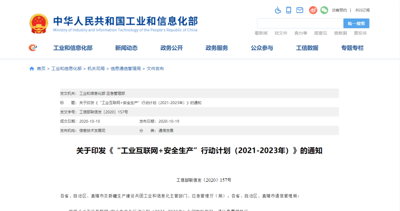400x211 pixels.
Task: Select the 看新闻 search shortcut
Action: point(261,33)
